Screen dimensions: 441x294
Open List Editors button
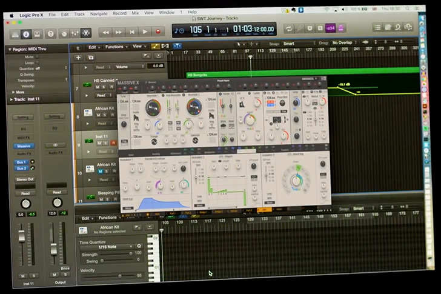tap(377, 27)
